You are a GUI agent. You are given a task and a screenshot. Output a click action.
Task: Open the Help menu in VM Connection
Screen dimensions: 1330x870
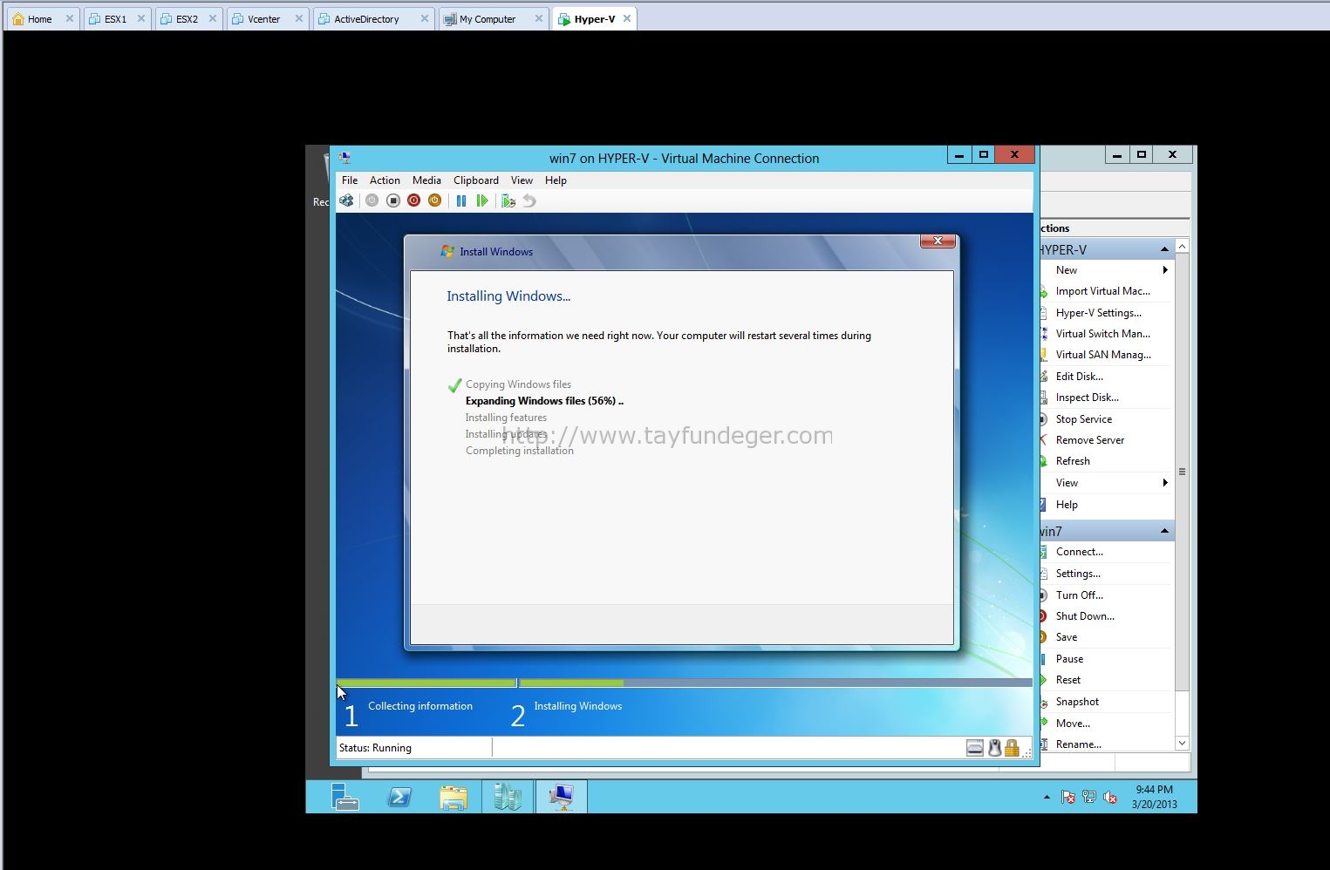pyautogui.click(x=556, y=180)
